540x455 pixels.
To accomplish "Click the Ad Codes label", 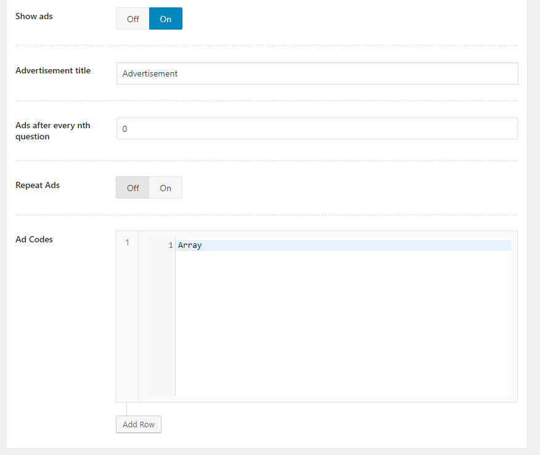I will tap(34, 239).
